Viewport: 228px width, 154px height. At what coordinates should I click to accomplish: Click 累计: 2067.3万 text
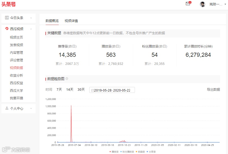point(67,64)
